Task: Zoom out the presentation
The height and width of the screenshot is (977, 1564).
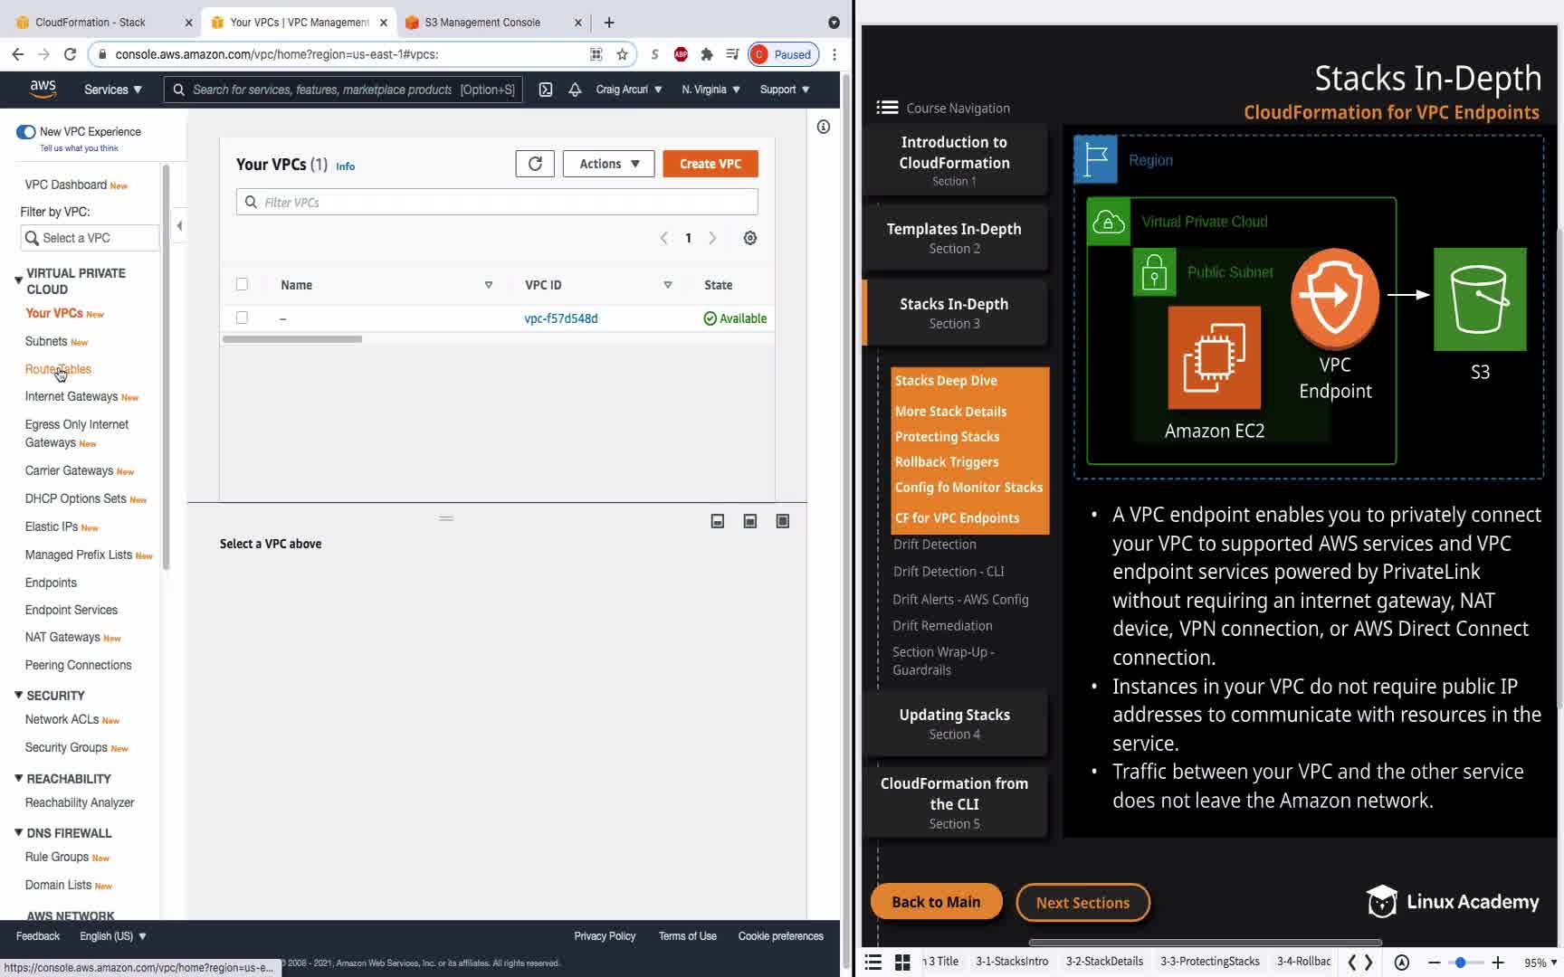Action: point(1434,963)
